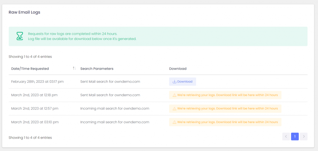Go to next page with right chevron

click(304, 136)
